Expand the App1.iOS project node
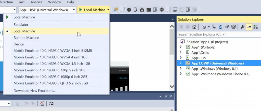Image resolution: width=261 pixels, height=111 pixels. click(181, 58)
